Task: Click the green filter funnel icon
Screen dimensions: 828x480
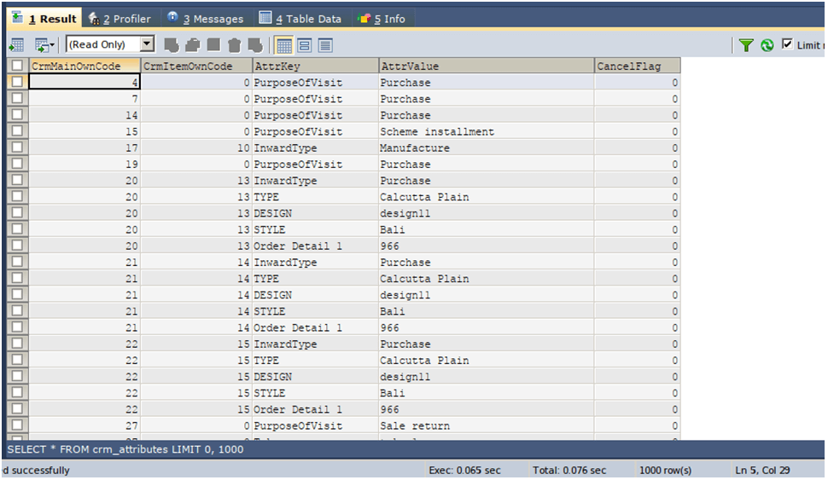Action: click(746, 46)
